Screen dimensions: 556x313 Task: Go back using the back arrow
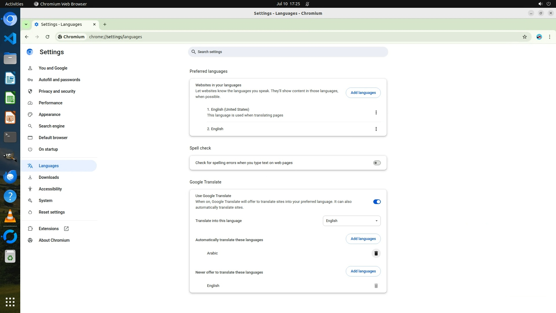tap(27, 37)
